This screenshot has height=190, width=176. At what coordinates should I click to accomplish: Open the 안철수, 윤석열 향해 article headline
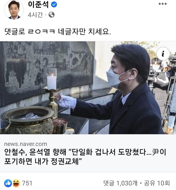point(85,157)
